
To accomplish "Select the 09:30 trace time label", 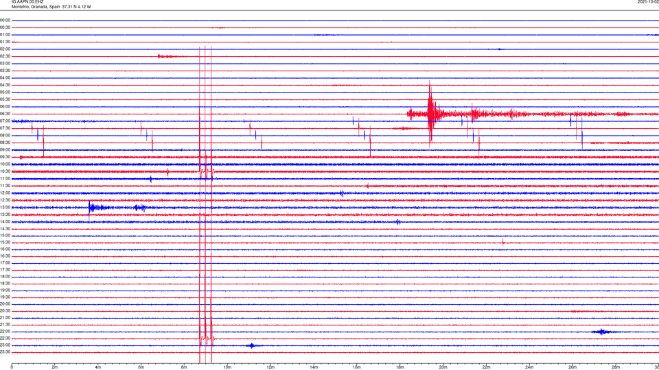I will point(5,157).
